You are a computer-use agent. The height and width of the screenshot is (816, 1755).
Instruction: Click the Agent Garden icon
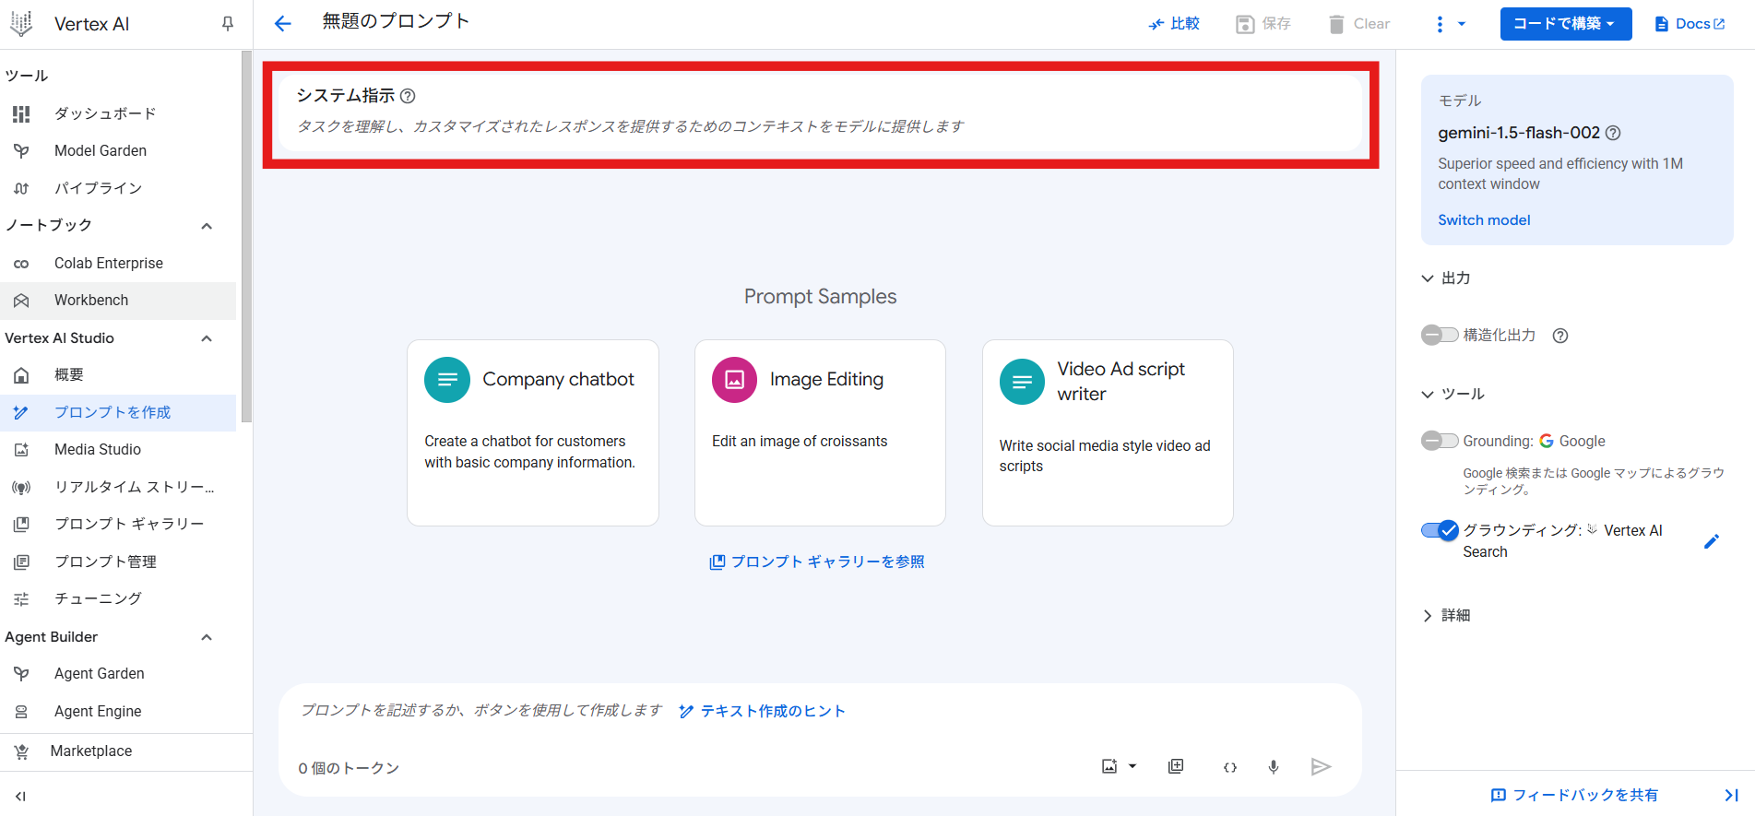click(21, 674)
